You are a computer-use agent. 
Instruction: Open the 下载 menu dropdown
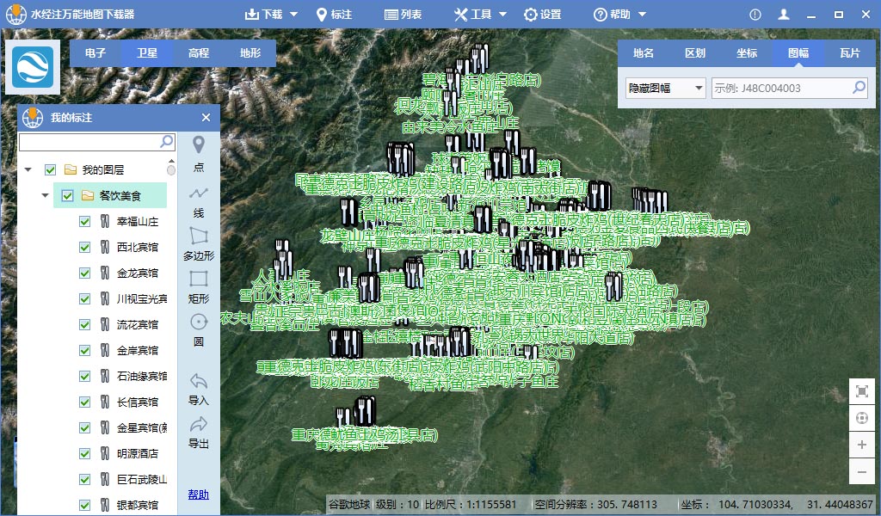(273, 15)
